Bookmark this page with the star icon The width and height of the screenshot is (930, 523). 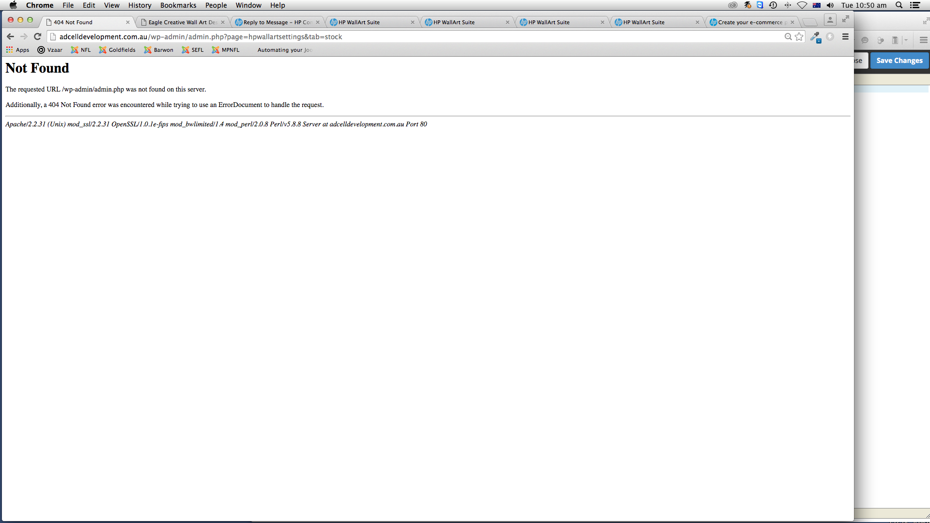799,37
